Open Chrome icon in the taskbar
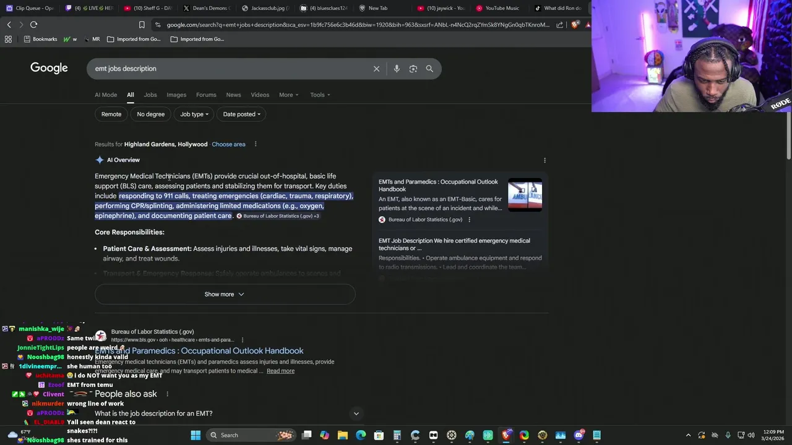Image resolution: width=792 pixels, height=445 pixels. tap(524, 435)
